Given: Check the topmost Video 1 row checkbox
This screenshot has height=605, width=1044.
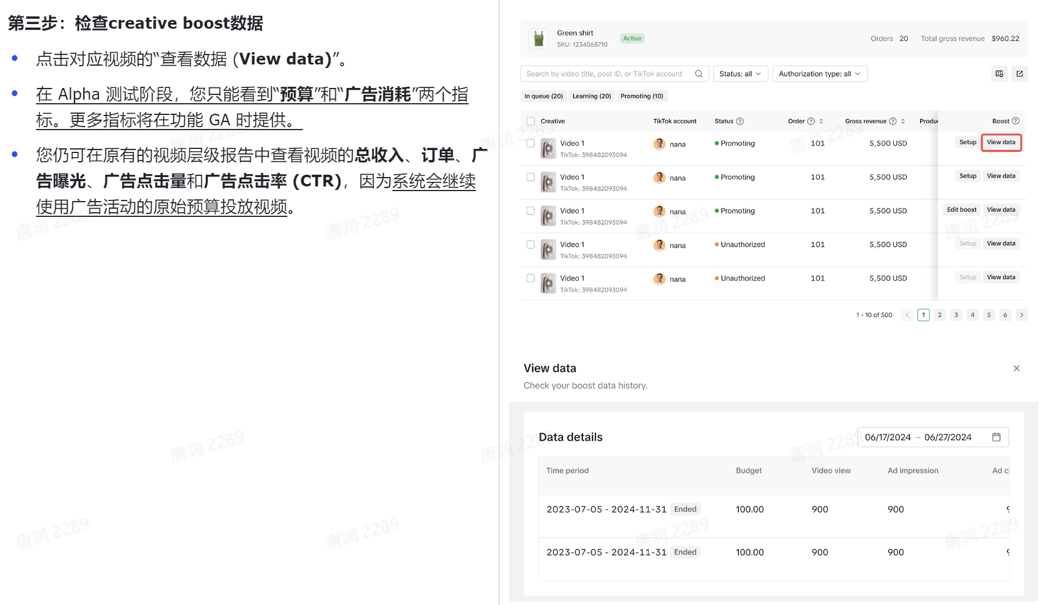Looking at the screenshot, I should [x=530, y=143].
